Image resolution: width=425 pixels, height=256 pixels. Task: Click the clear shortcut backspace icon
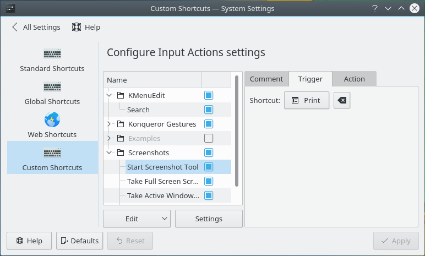(x=342, y=101)
